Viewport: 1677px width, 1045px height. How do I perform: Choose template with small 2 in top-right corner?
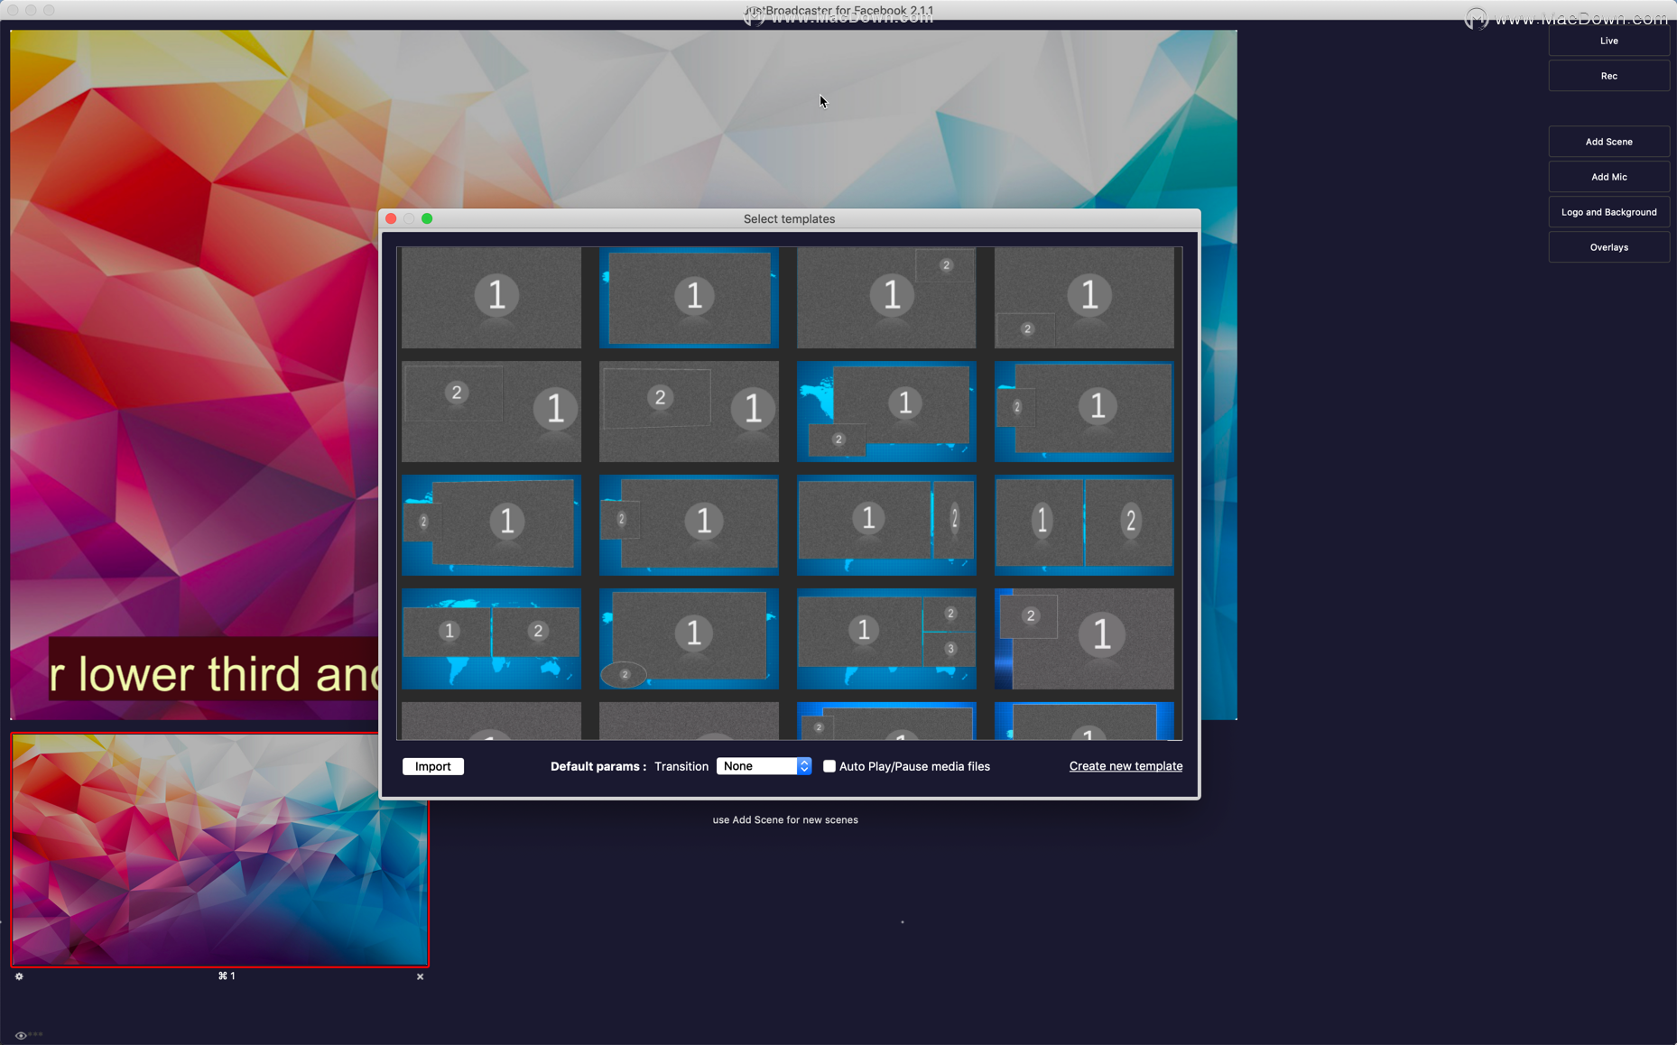click(x=886, y=298)
